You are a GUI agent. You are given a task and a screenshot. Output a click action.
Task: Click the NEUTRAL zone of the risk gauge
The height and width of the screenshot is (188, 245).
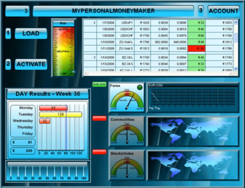(63, 51)
